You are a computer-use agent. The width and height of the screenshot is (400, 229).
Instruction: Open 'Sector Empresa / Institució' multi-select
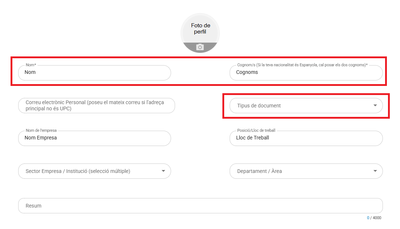click(87, 171)
